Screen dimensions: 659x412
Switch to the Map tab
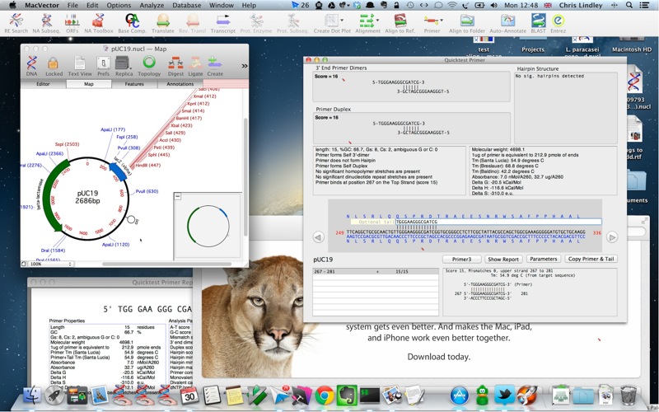(x=89, y=84)
